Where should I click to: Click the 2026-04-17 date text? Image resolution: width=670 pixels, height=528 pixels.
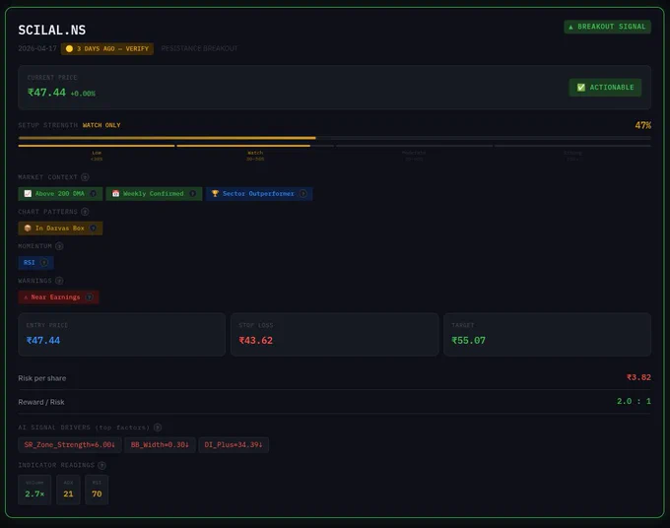(37, 48)
